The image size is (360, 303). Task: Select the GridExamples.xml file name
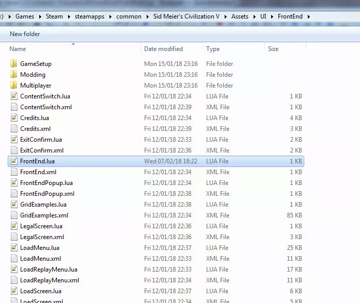[44, 215]
